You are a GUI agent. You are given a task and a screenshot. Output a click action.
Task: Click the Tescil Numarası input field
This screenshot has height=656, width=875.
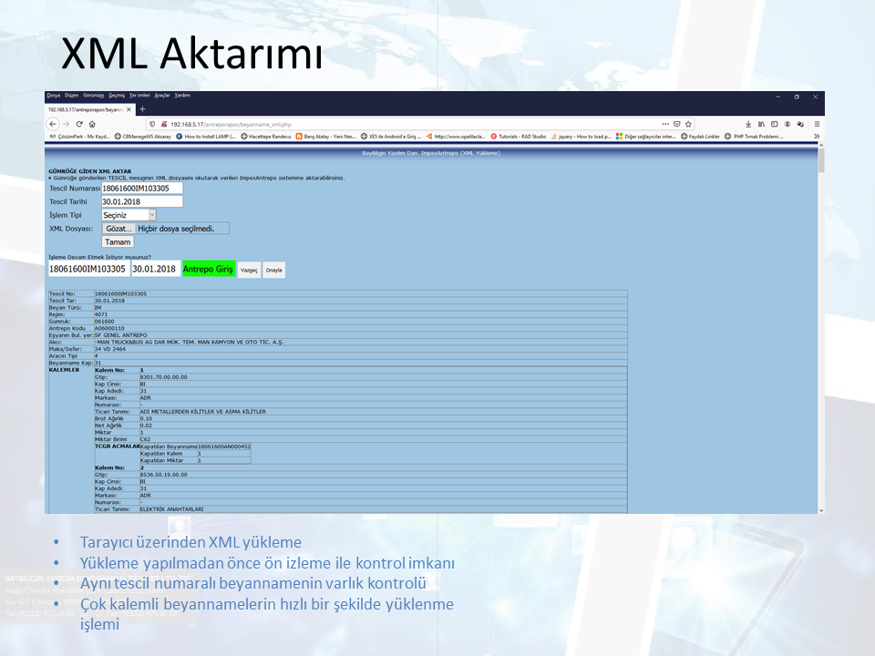point(142,188)
